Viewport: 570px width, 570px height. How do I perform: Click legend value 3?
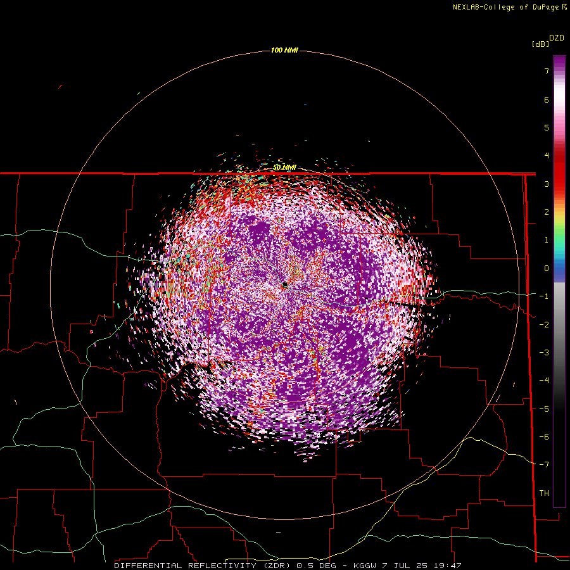[x=547, y=184]
